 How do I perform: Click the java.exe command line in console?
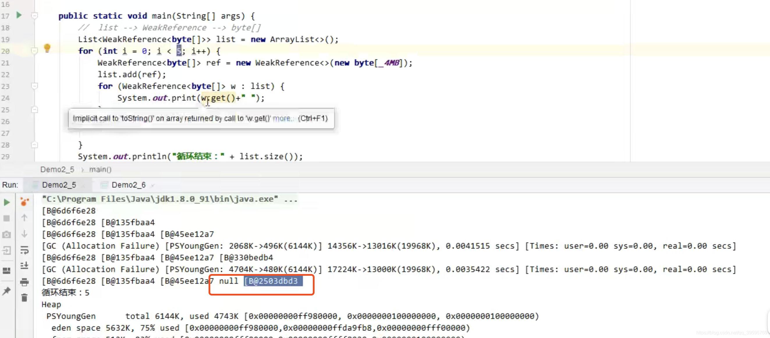(x=169, y=199)
